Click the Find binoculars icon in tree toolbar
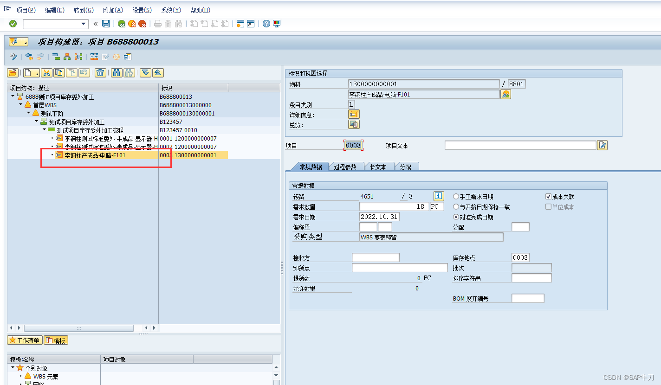The height and width of the screenshot is (385, 661). 117,72
